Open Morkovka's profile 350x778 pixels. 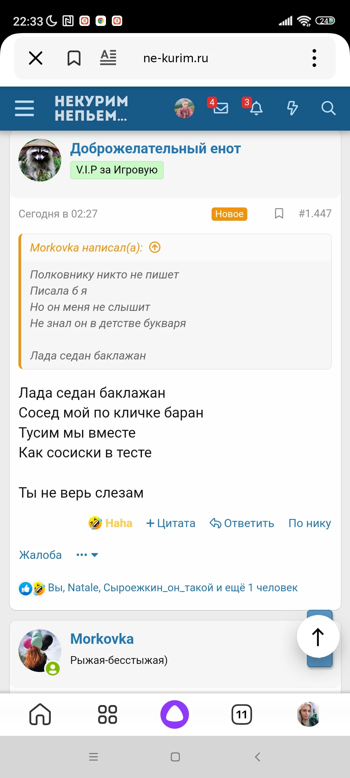click(x=102, y=639)
